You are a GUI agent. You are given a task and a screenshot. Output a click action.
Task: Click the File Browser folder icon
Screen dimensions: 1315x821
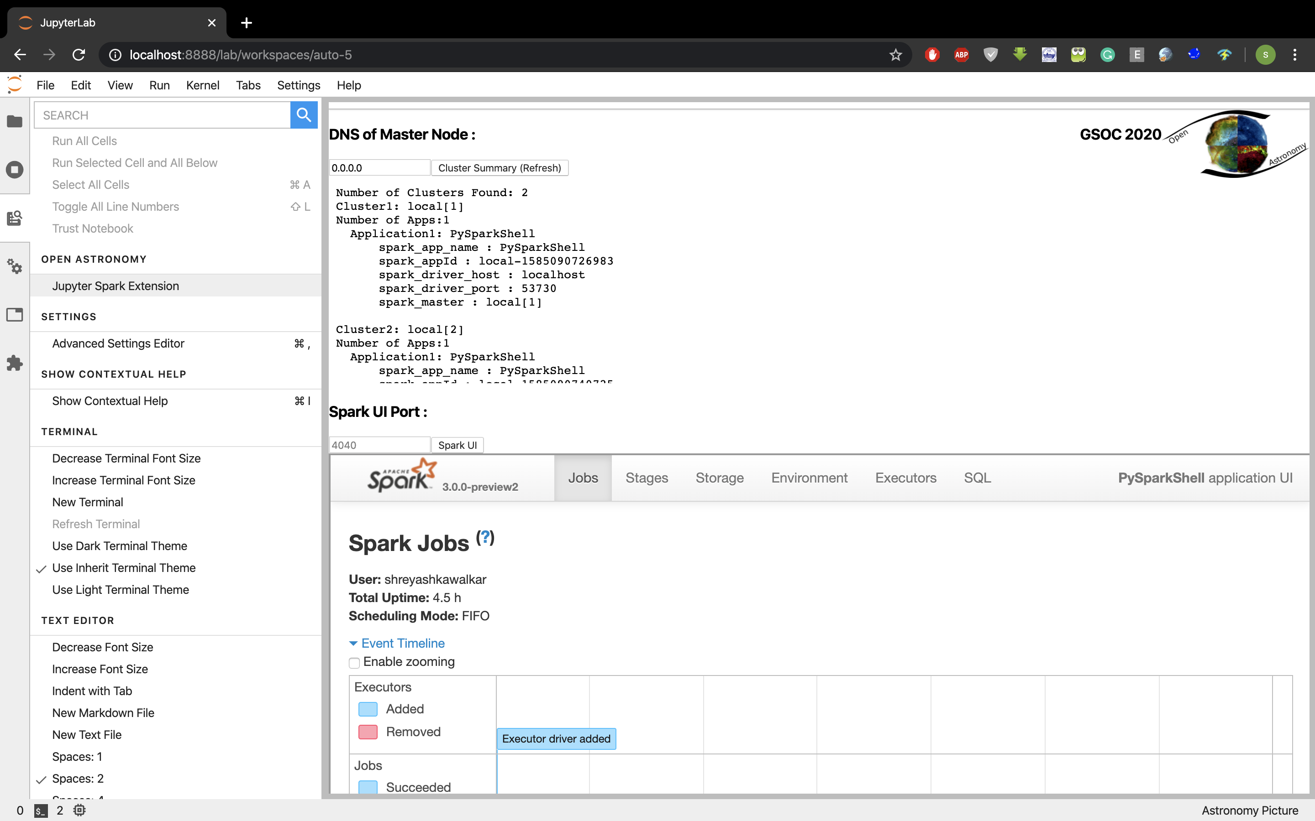point(14,120)
